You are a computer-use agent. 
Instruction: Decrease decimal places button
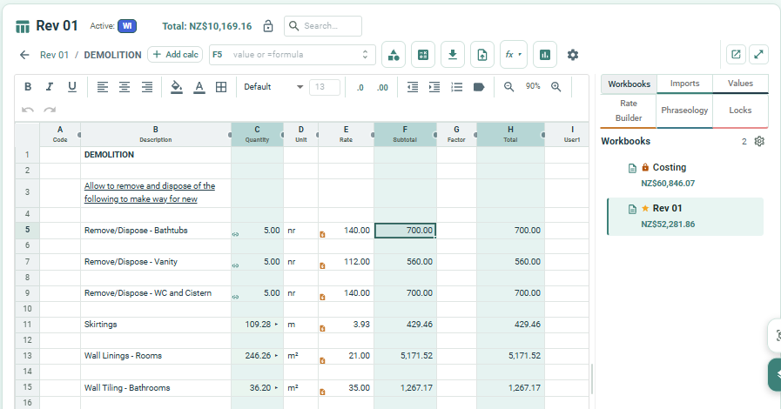(x=360, y=88)
